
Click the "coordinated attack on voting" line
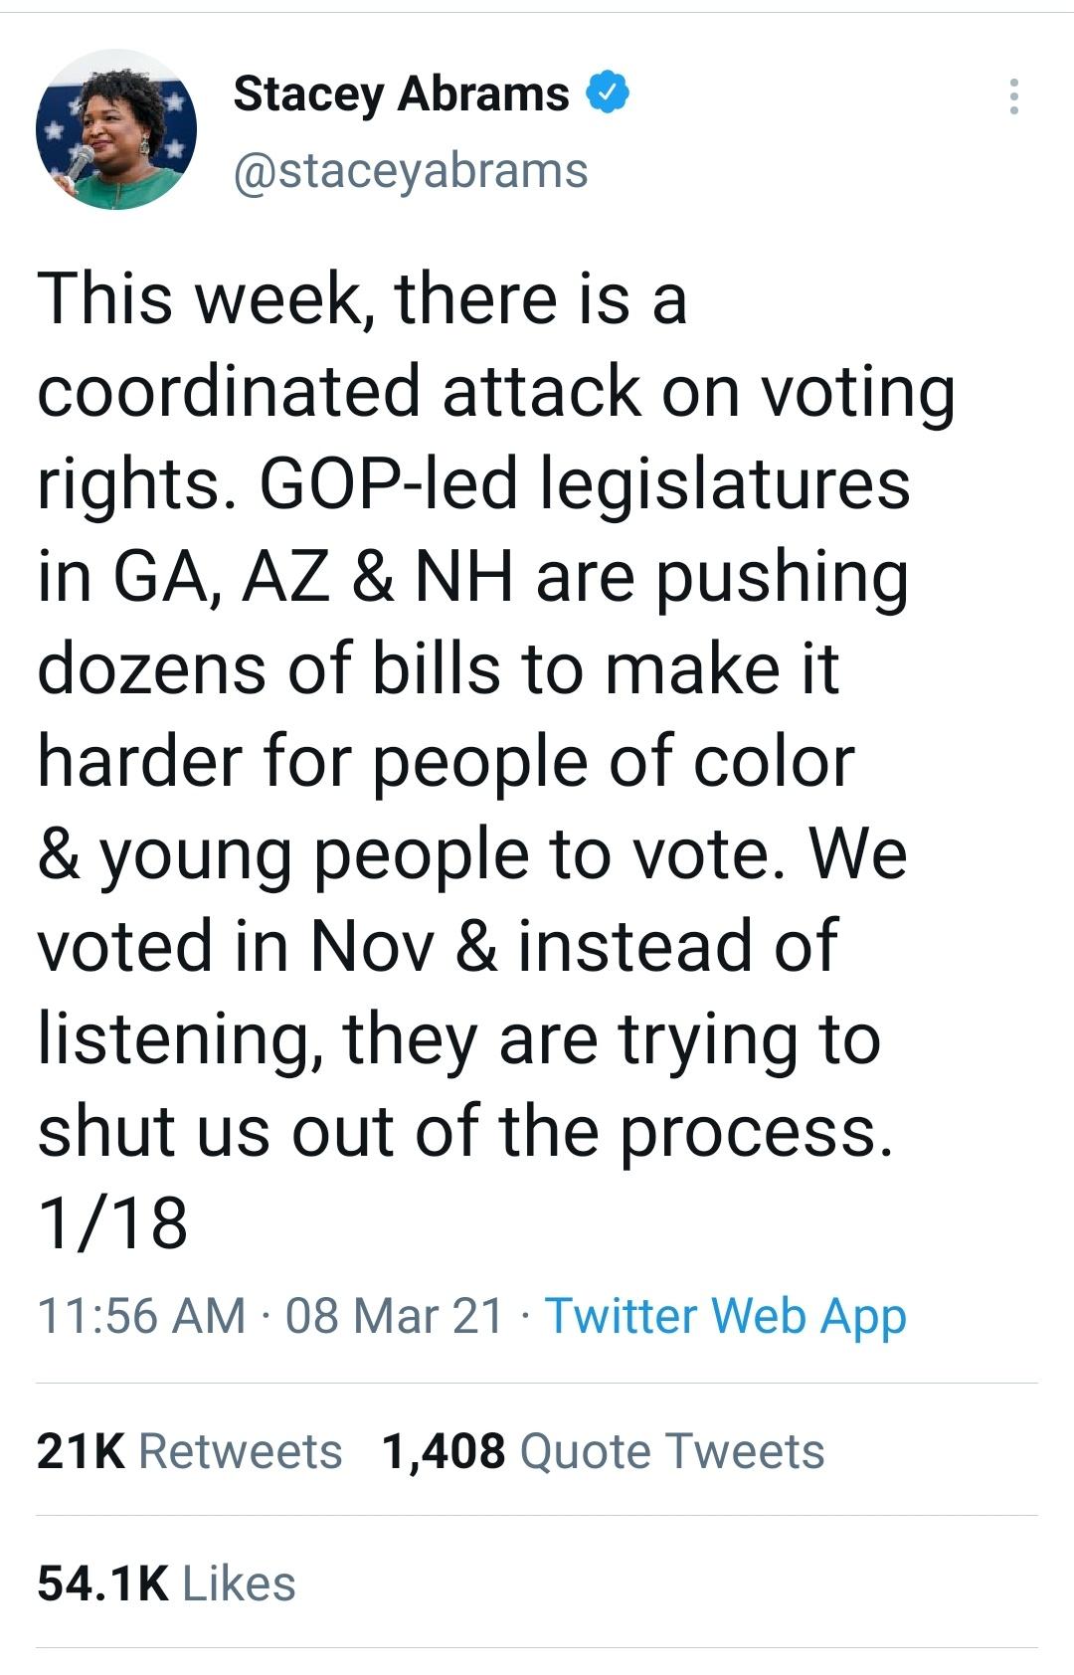tap(495, 391)
